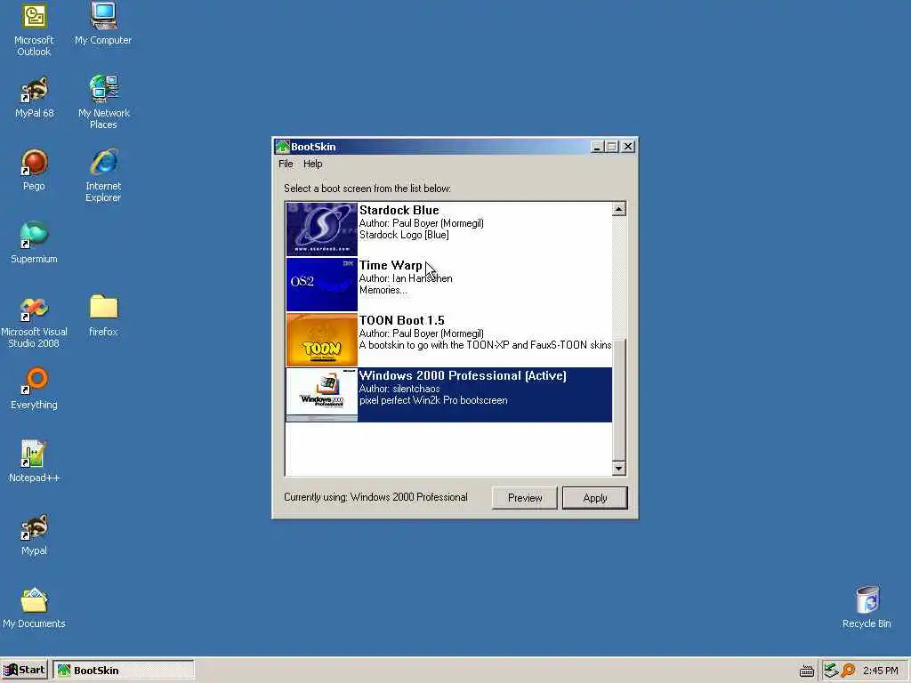Click the BootSkin title bar app icon

(282, 147)
